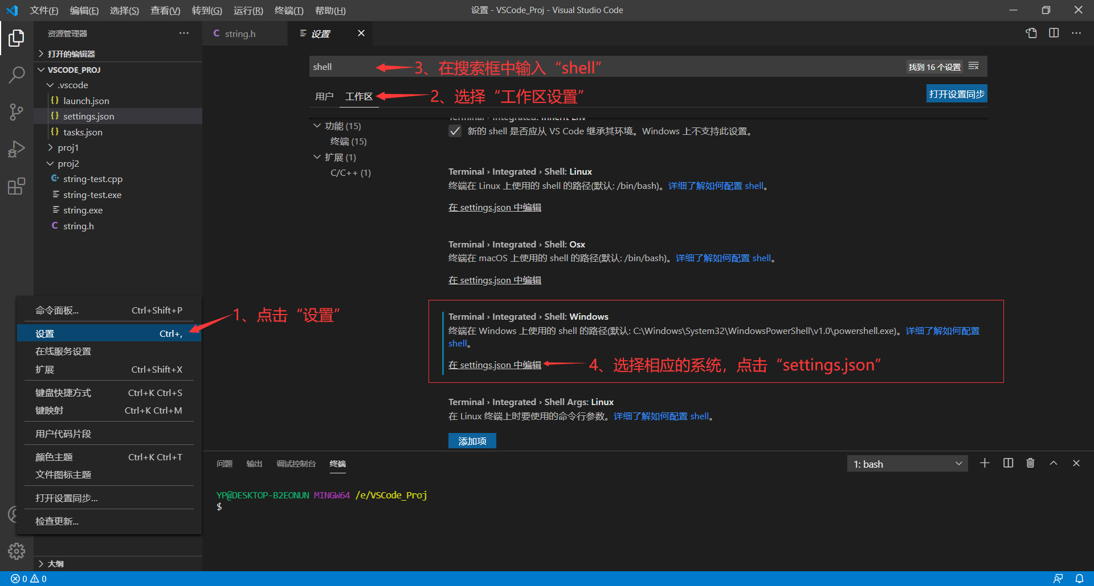Close the terminal panel

pos(1076,463)
